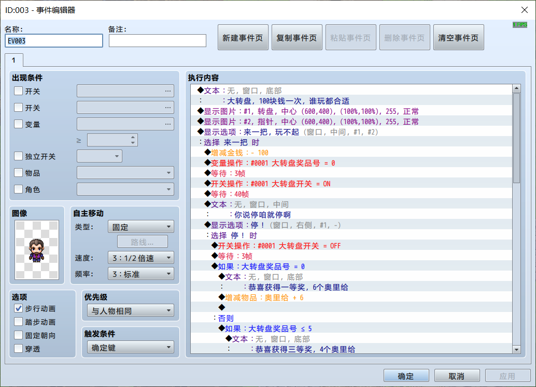Enable the second 开关 condition checkbox
536x387 pixels.
click(x=19, y=108)
